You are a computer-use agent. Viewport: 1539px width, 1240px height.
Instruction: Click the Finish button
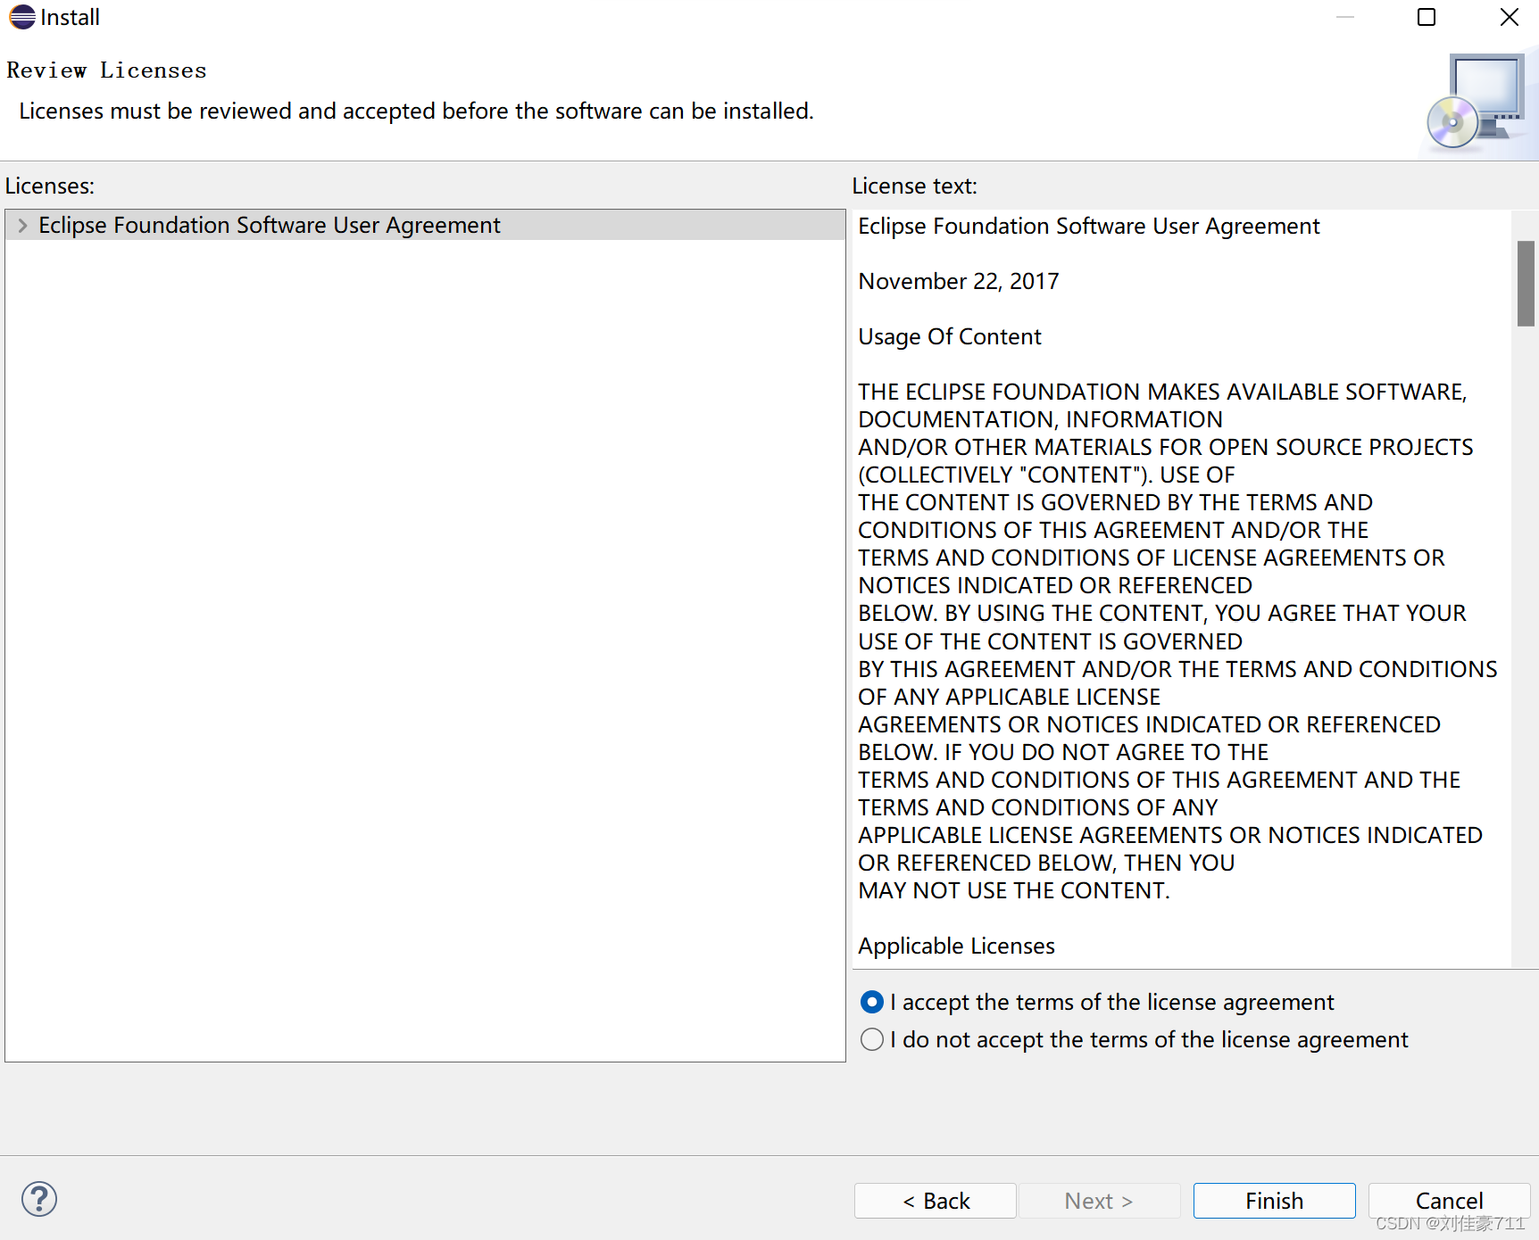(1274, 1201)
